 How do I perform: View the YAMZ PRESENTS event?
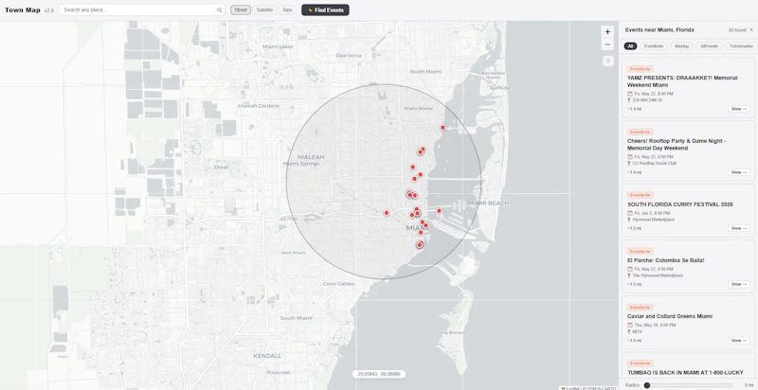click(x=739, y=109)
